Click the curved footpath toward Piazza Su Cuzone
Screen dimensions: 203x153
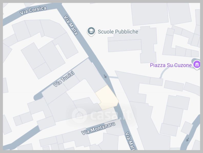pos(164,72)
